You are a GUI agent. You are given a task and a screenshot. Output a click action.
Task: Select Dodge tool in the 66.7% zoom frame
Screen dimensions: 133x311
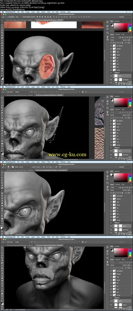(2, 206)
